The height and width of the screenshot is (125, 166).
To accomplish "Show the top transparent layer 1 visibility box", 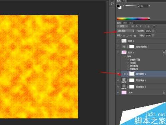I will point(118,41).
